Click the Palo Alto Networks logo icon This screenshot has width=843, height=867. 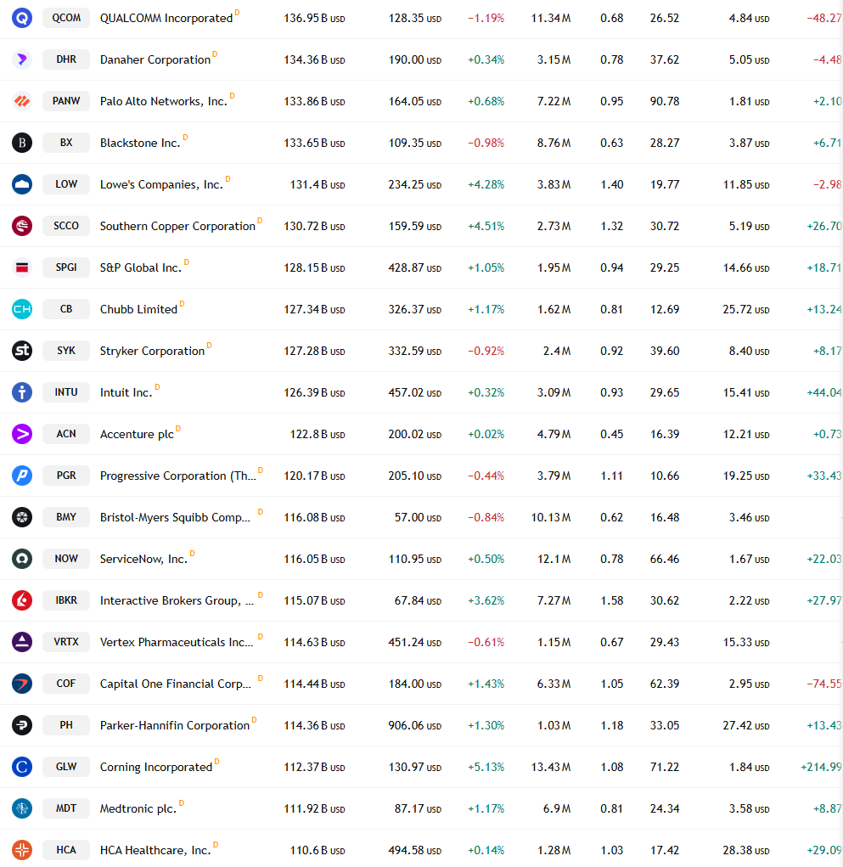click(x=22, y=101)
